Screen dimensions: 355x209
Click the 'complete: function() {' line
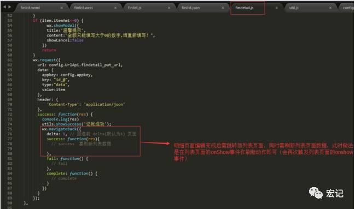72,174
